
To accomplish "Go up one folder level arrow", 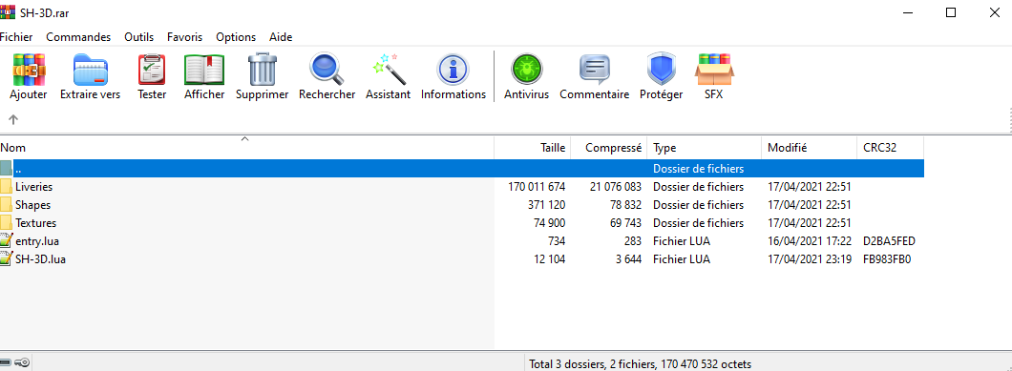I will tap(13, 119).
